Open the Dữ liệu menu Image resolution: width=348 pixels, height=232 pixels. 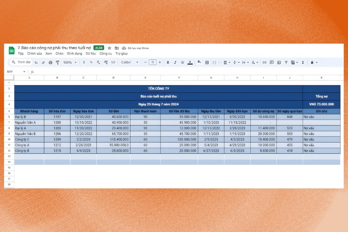(x=91, y=54)
